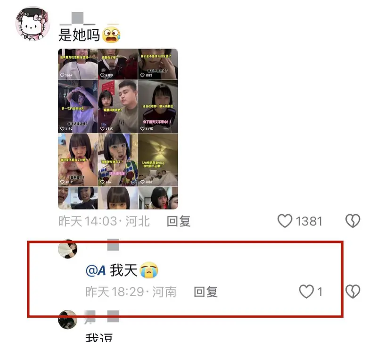Open the @A mention link

coord(96,270)
